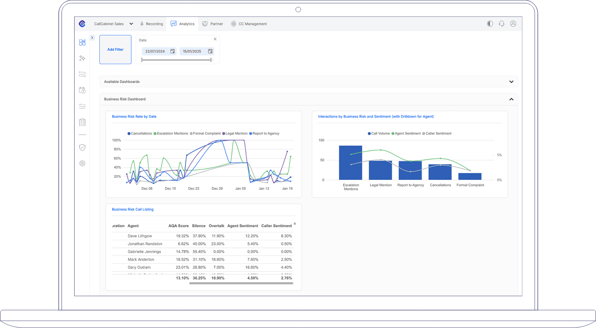The width and height of the screenshot is (596, 328).
Task: Click the Add Filter button
Action: (115, 49)
